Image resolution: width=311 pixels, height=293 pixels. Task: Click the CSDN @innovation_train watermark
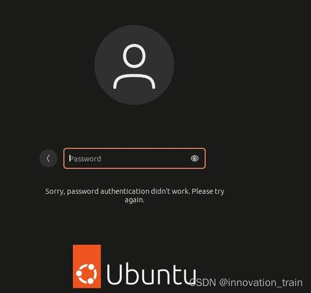click(x=246, y=282)
